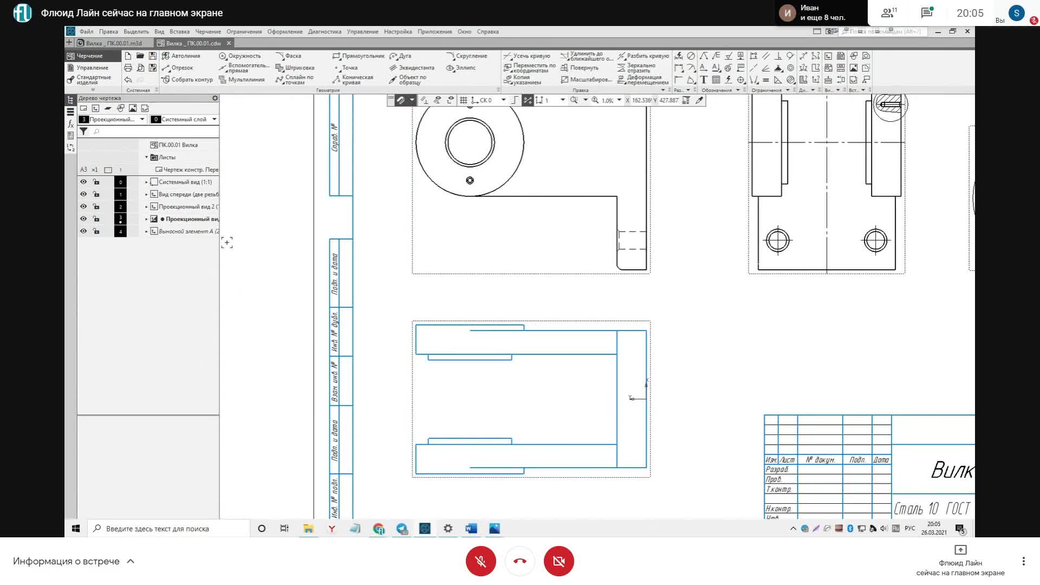Image resolution: width=1040 pixels, height=585 pixels.
Task: Click the Повернуть (Rotate) tool icon
Action: (563, 67)
